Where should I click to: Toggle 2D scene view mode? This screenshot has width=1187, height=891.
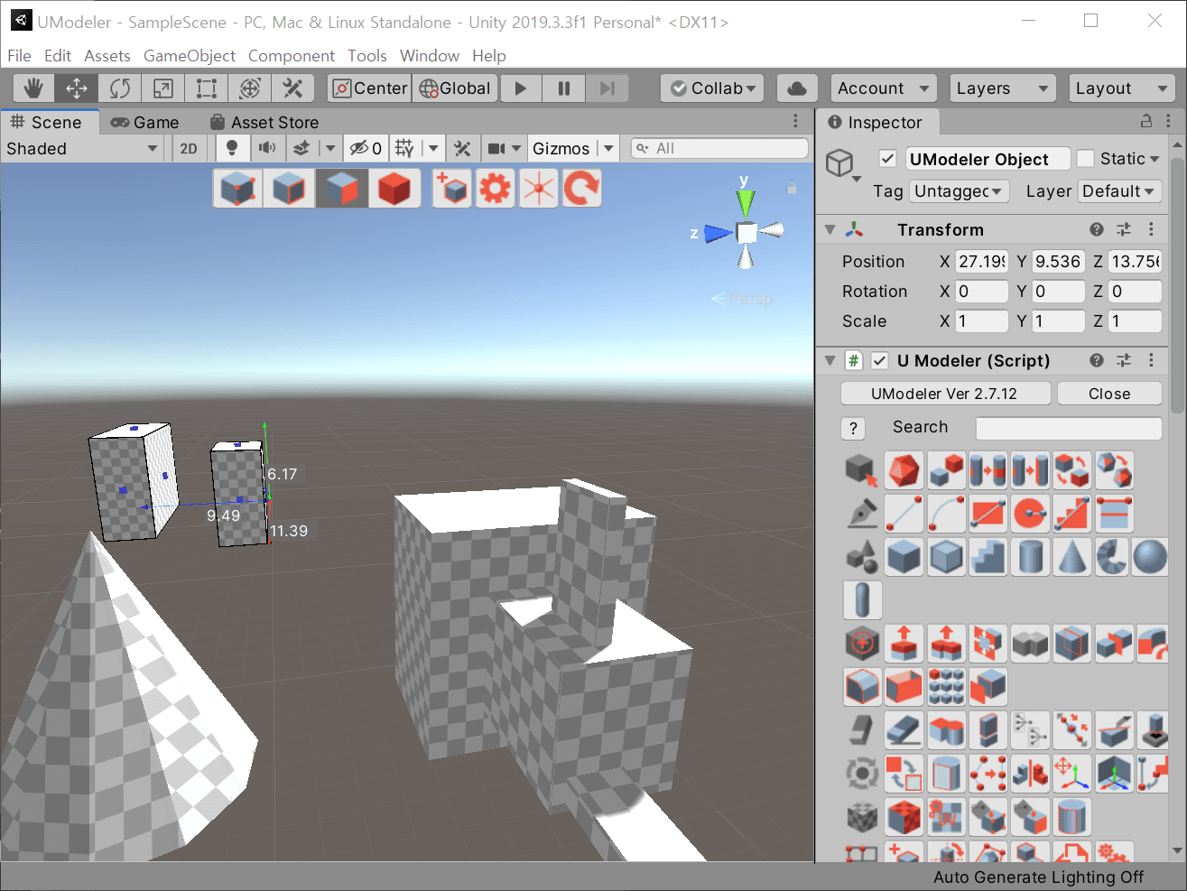(x=189, y=148)
